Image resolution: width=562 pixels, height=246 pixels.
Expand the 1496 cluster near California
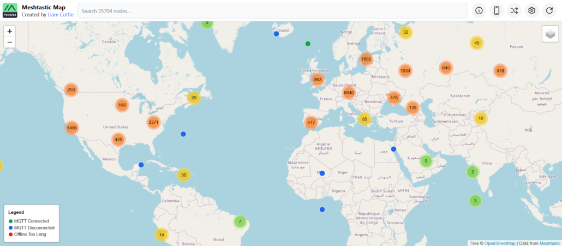71,128
